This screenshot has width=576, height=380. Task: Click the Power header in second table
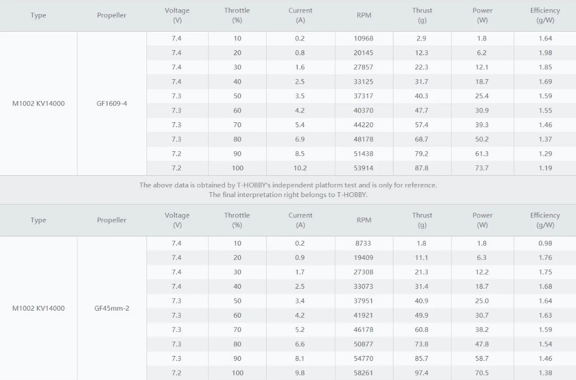[x=483, y=220]
